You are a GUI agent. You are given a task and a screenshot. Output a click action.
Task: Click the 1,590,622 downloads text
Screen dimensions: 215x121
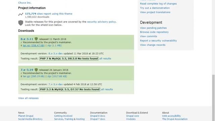pos(37,17)
